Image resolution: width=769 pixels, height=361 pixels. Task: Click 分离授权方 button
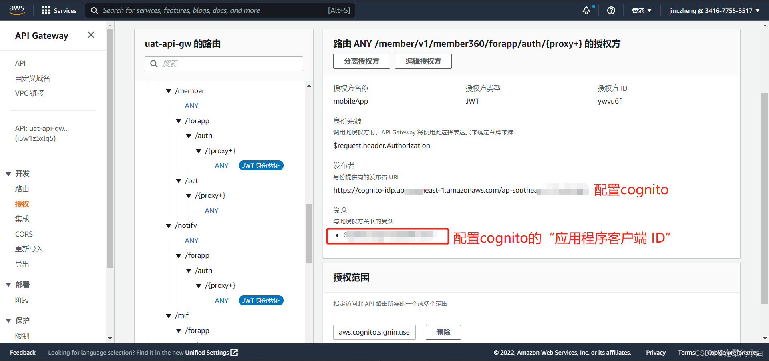click(361, 61)
